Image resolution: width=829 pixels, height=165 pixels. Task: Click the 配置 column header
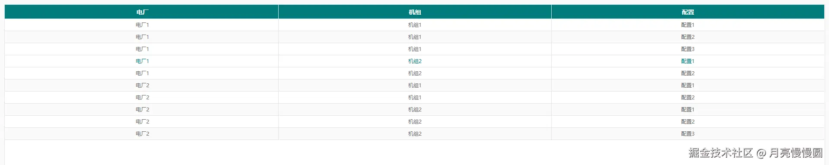(x=688, y=12)
